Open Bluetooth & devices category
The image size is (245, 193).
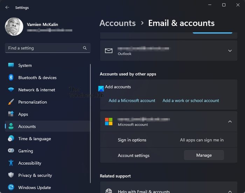point(47,77)
